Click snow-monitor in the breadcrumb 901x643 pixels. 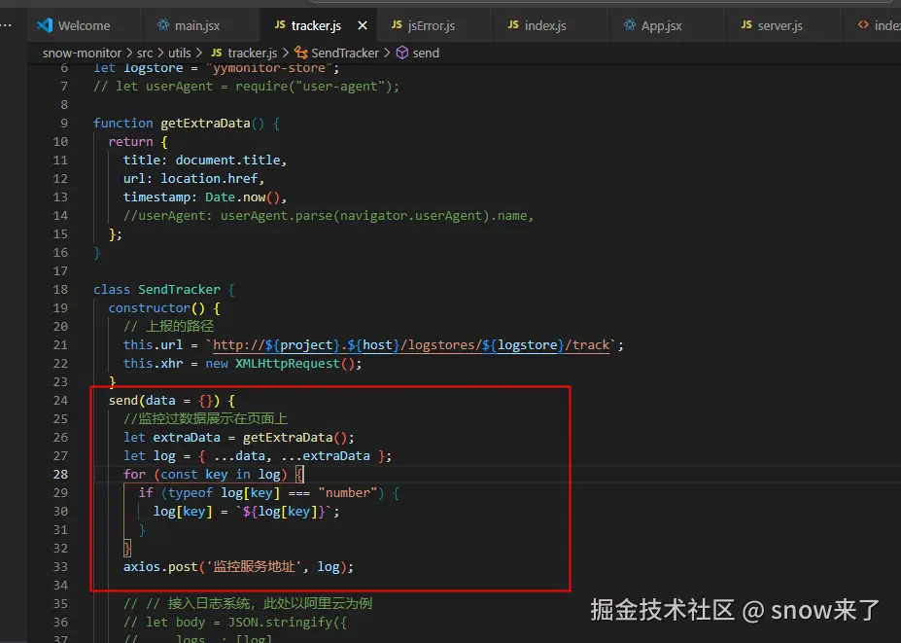tap(82, 53)
